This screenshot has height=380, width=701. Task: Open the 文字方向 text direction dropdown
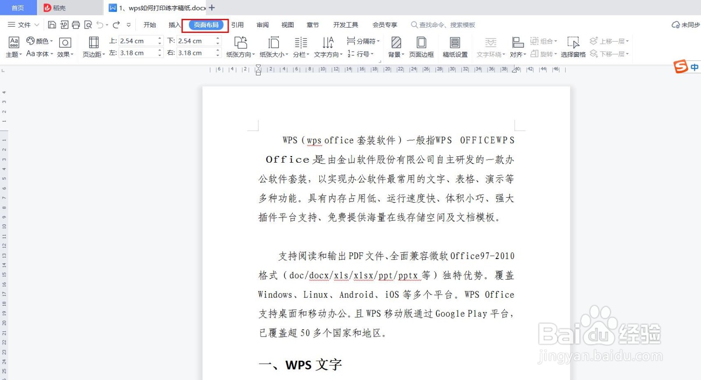coord(328,47)
